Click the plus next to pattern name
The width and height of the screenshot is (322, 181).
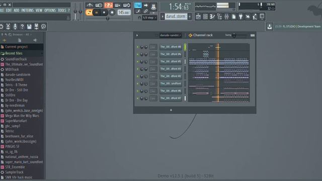click(190, 17)
